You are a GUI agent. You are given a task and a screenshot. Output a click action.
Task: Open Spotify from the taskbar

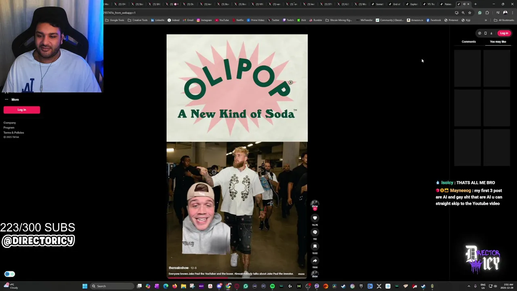(272, 286)
